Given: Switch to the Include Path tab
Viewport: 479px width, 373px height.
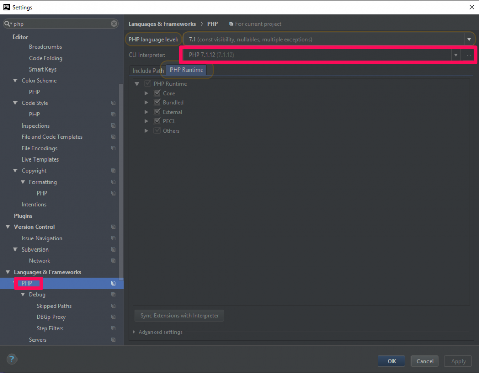Looking at the screenshot, I should 148,70.
